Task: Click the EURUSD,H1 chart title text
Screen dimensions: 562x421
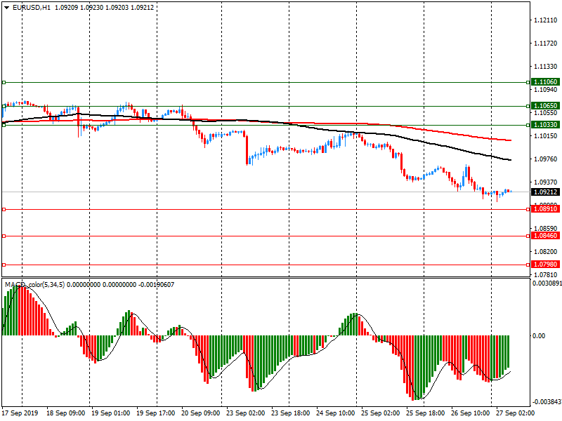Action: (32, 8)
